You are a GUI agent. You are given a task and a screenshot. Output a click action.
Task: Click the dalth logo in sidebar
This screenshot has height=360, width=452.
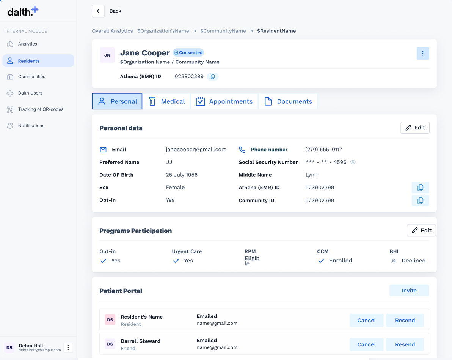[x=23, y=11]
